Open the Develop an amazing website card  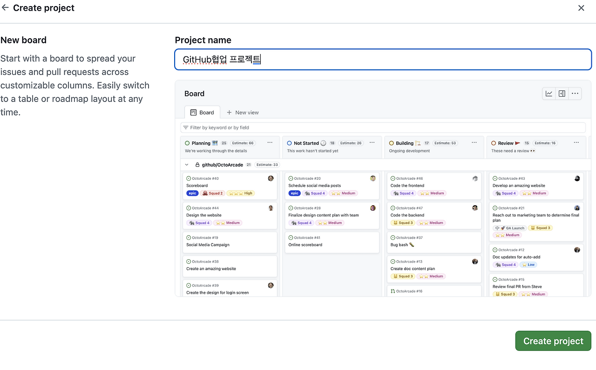pyautogui.click(x=536, y=186)
